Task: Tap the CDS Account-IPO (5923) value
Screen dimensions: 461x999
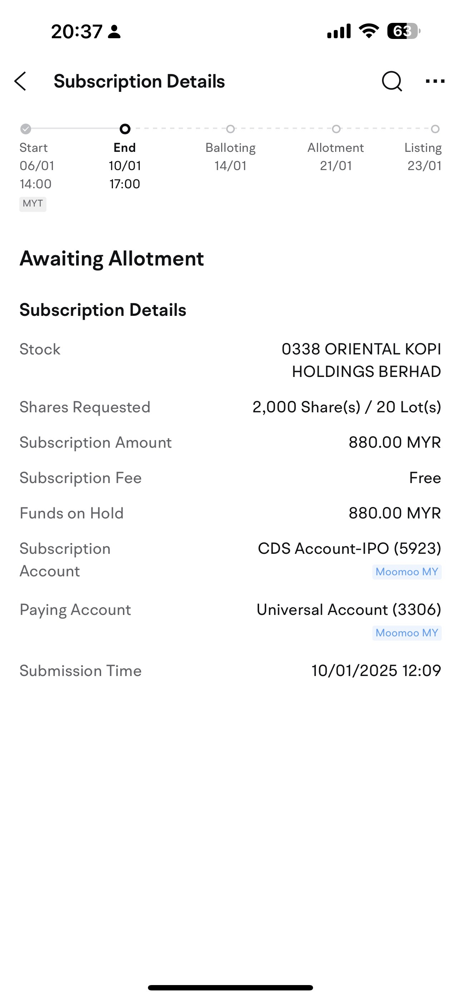Action: [x=350, y=548]
